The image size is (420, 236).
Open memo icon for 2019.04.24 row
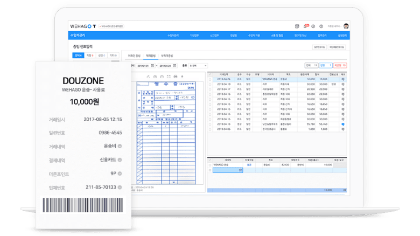tap(343, 79)
